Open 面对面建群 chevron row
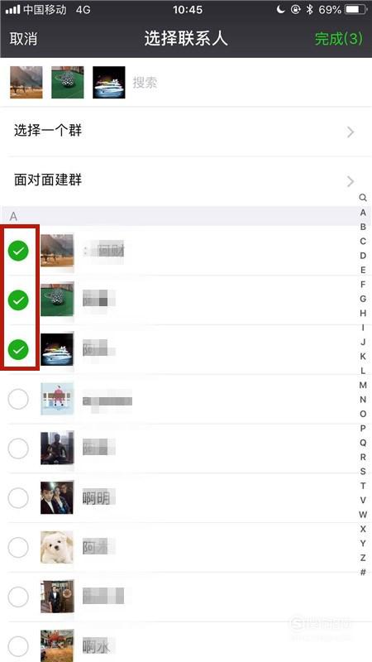This screenshot has width=372, height=662. [186, 181]
